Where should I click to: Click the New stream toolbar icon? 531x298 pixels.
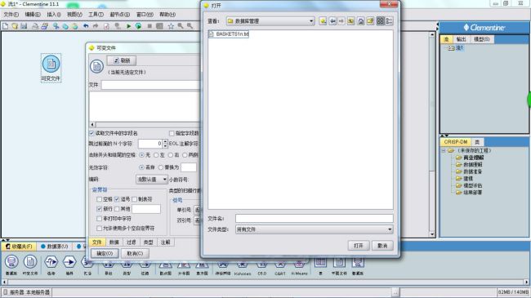pos(6,26)
